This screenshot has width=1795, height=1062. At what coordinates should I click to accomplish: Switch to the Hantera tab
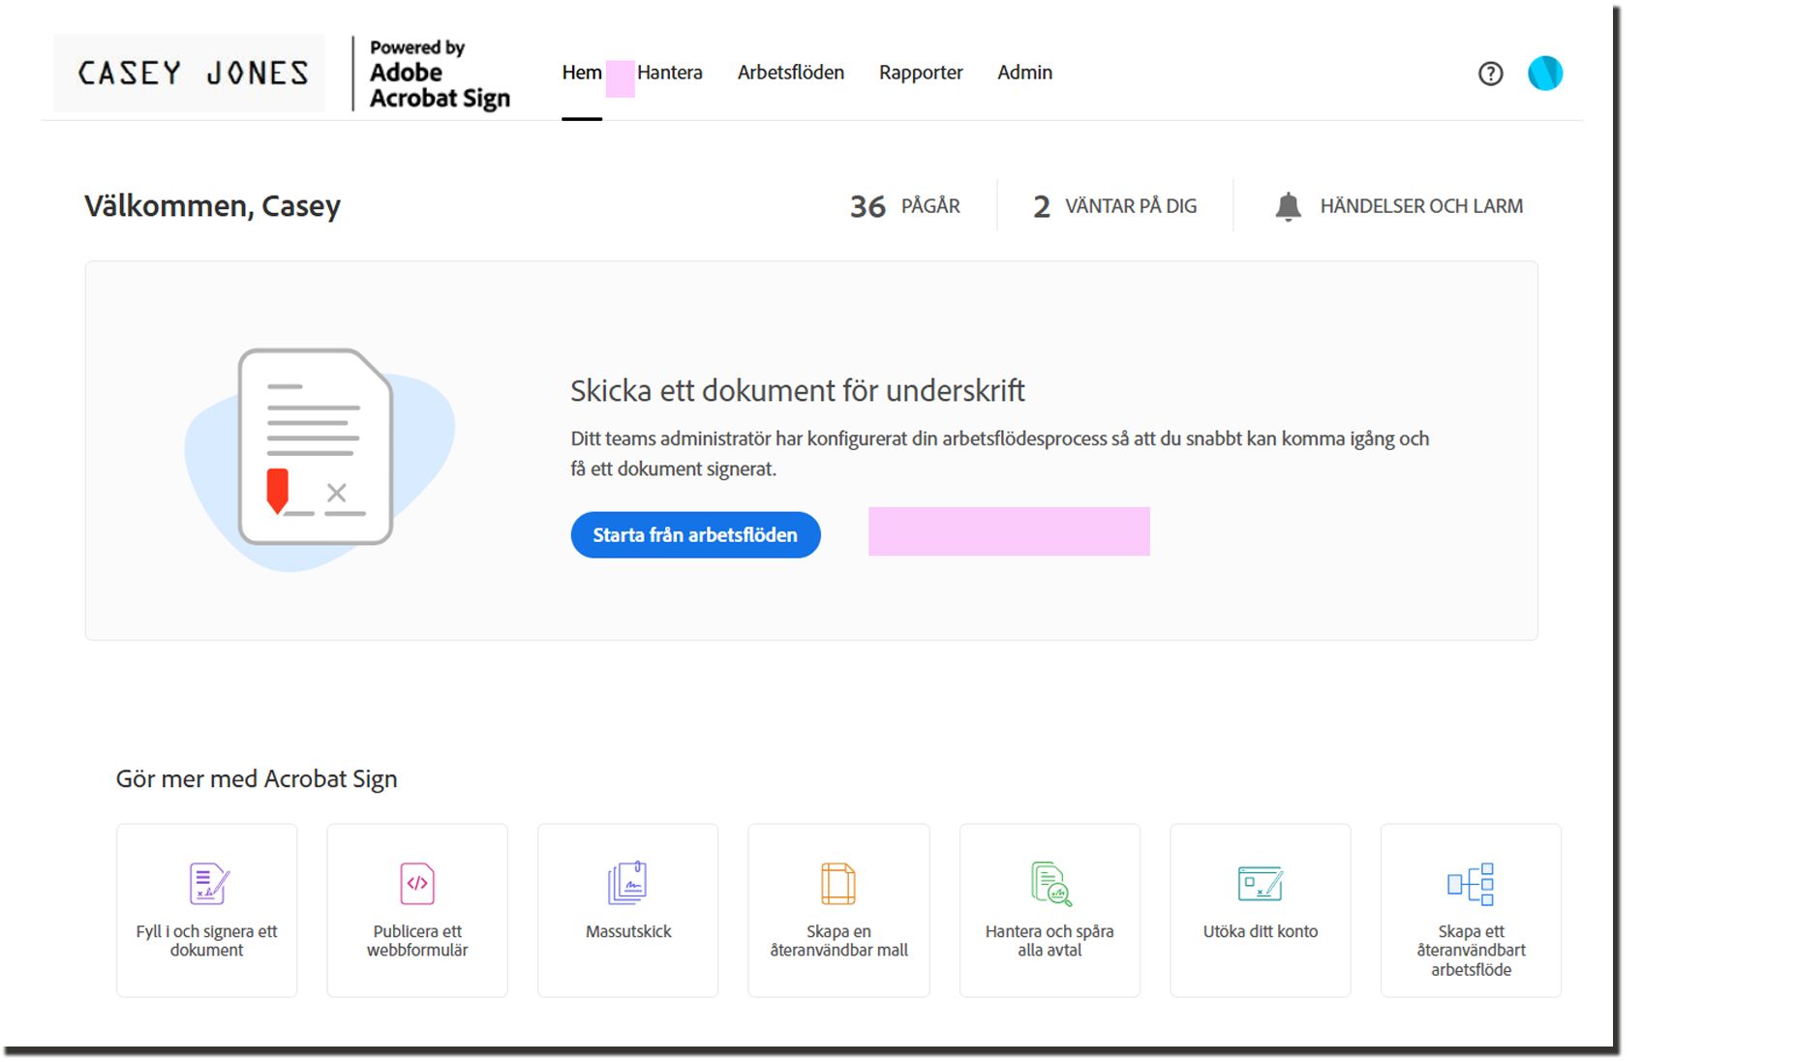pos(669,73)
